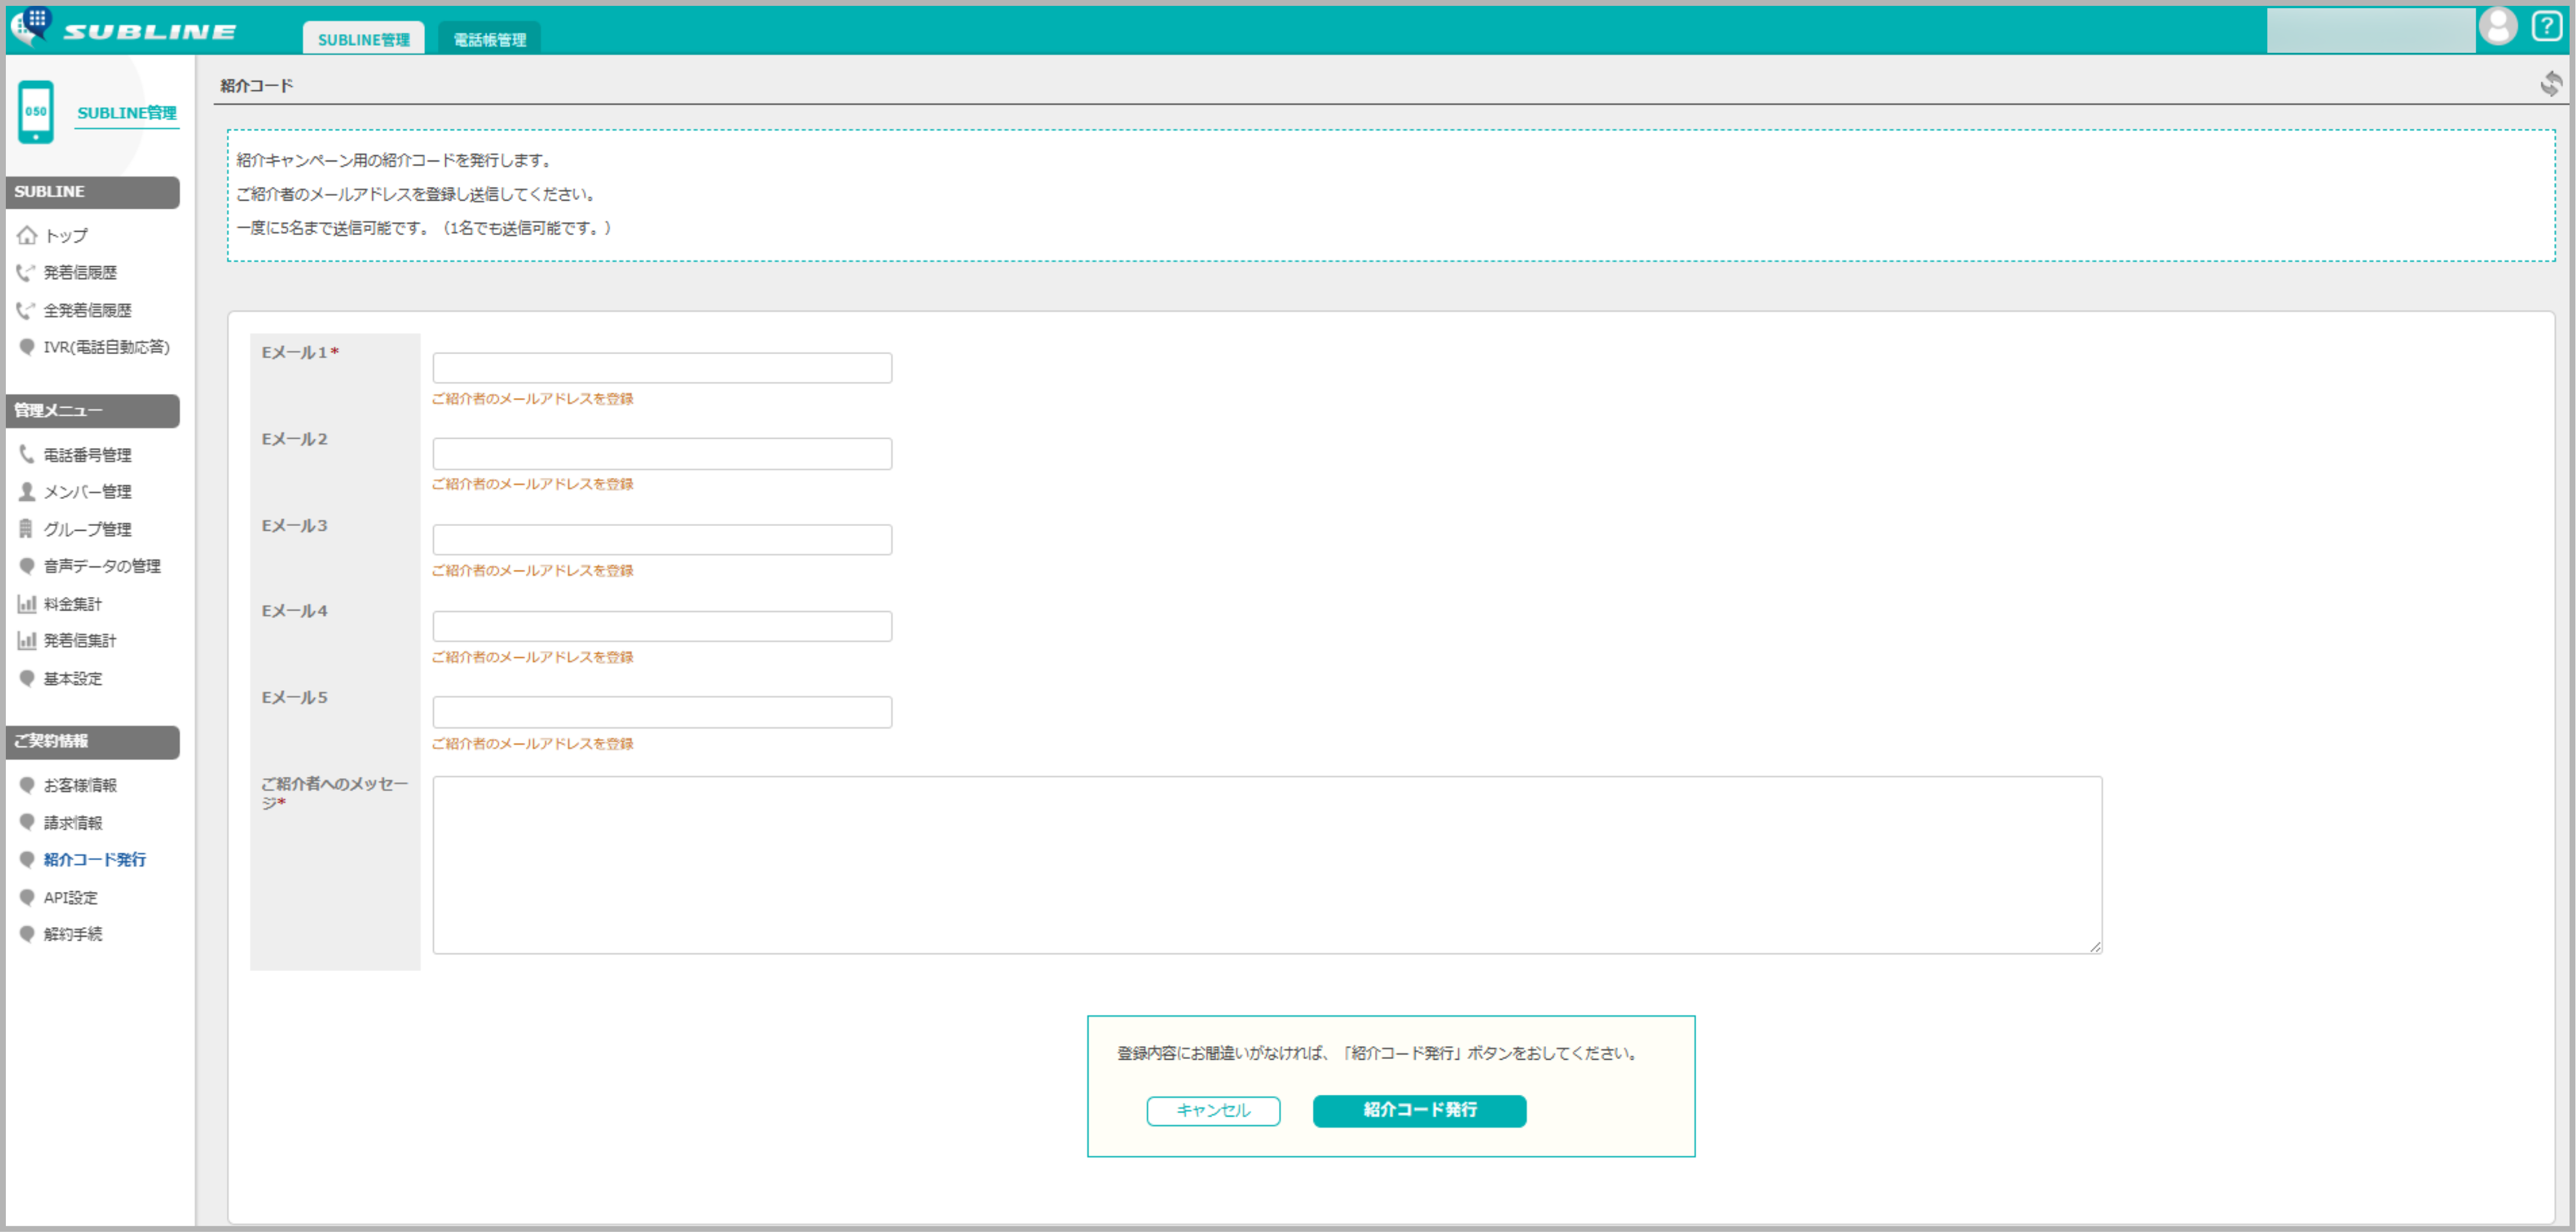Viewport: 2576px width, 1232px height.
Task: Click the SUBLINE logo icon
Action: pyautogui.click(x=32, y=25)
